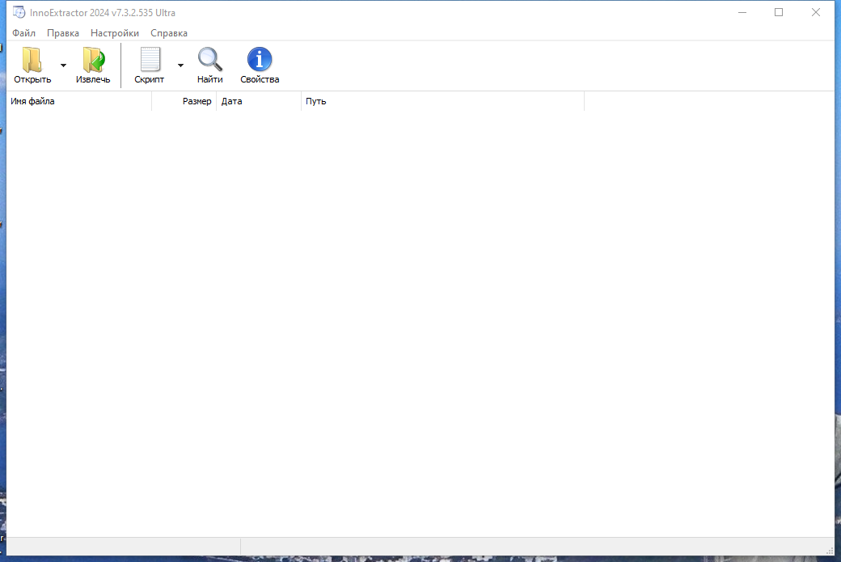Viewport: 841px width, 562px height.
Task: Click the Открыть (Open) toolbar icon
Action: tap(32, 59)
